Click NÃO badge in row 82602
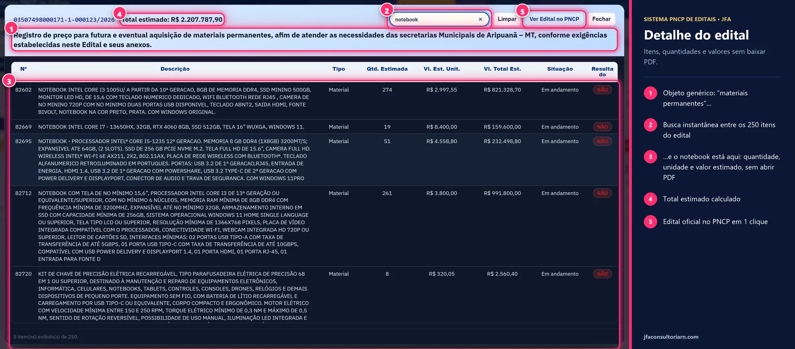 point(602,90)
